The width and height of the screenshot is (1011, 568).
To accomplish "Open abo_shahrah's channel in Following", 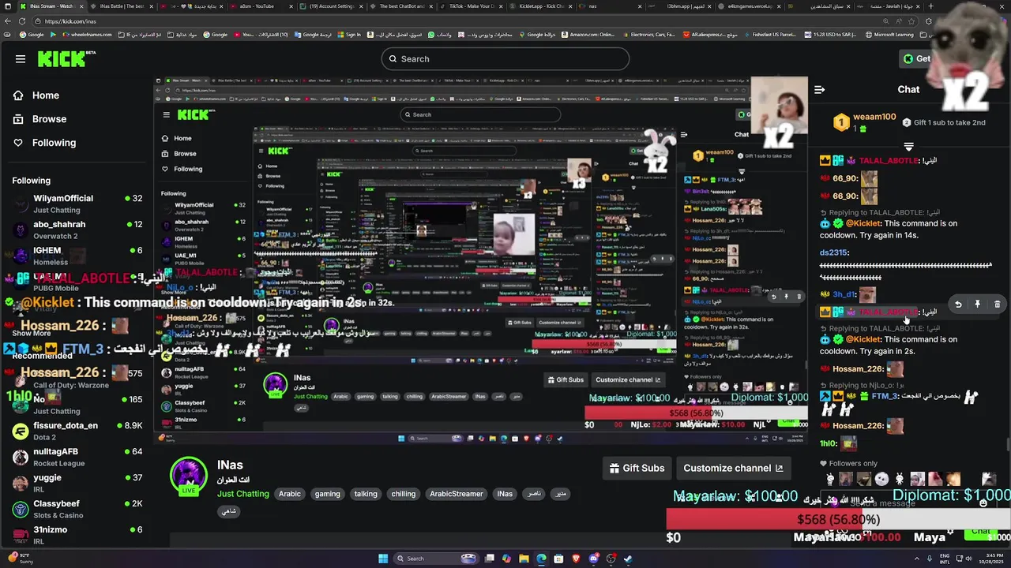I will (77, 230).
